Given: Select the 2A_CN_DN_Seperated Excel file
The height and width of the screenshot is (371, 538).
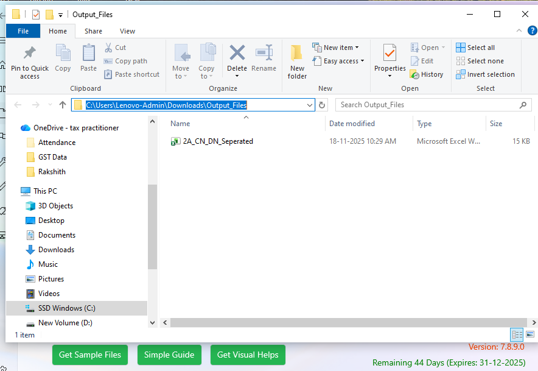Looking at the screenshot, I should pyautogui.click(x=217, y=141).
